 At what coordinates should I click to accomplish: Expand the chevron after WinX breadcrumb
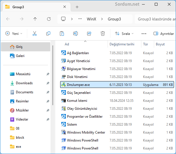(x=102, y=19)
